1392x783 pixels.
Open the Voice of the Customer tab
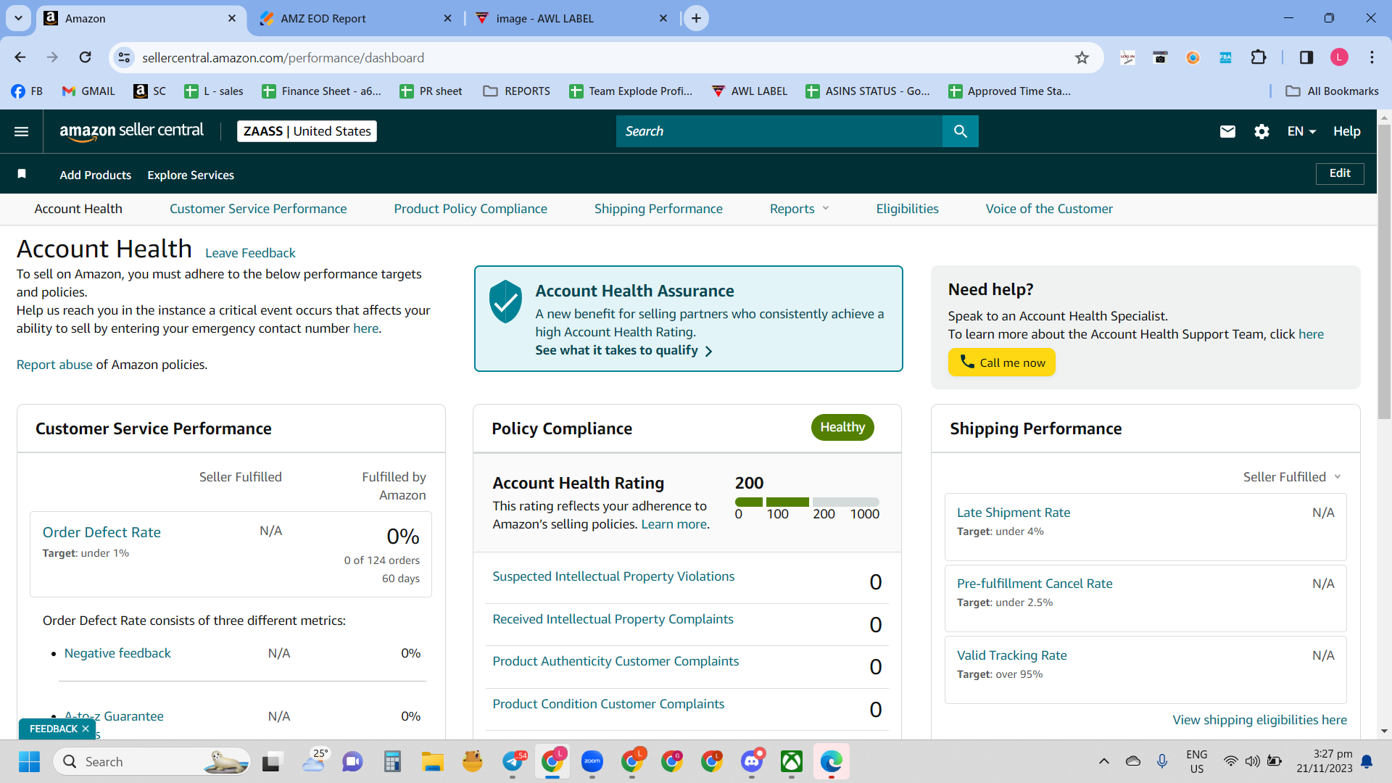click(x=1049, y=209)
